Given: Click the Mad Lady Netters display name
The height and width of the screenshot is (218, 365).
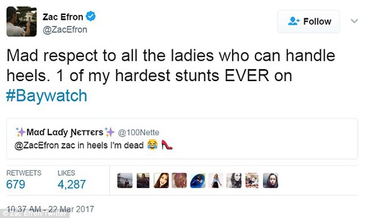Looking at the screenshot, I should point(65,132).
